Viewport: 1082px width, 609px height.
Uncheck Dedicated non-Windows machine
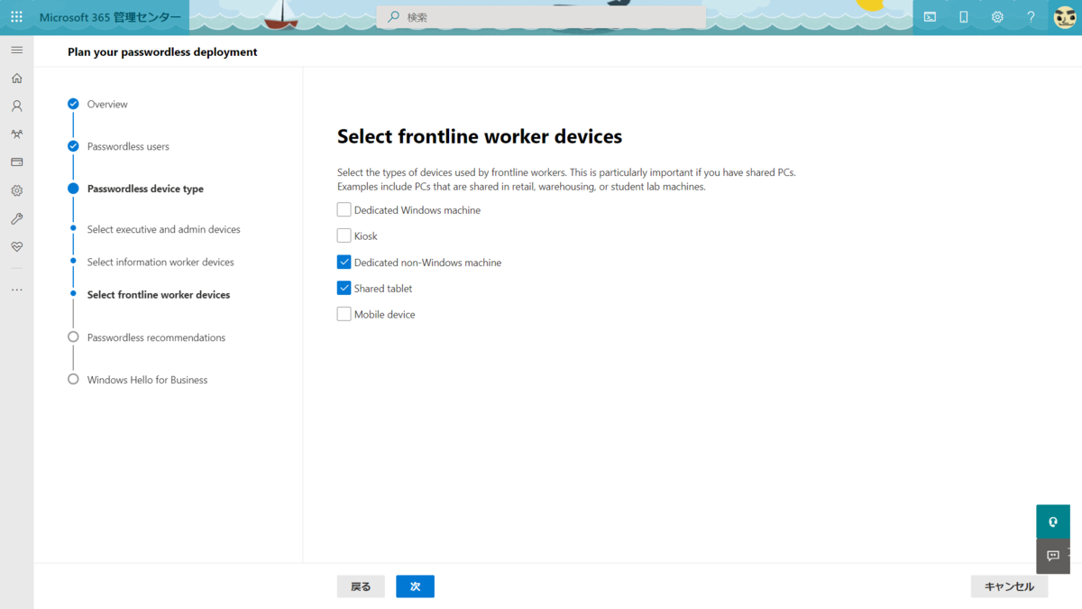344,262
